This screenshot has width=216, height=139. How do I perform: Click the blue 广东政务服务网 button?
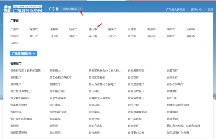pyautogui.click(x=24, y=54)
